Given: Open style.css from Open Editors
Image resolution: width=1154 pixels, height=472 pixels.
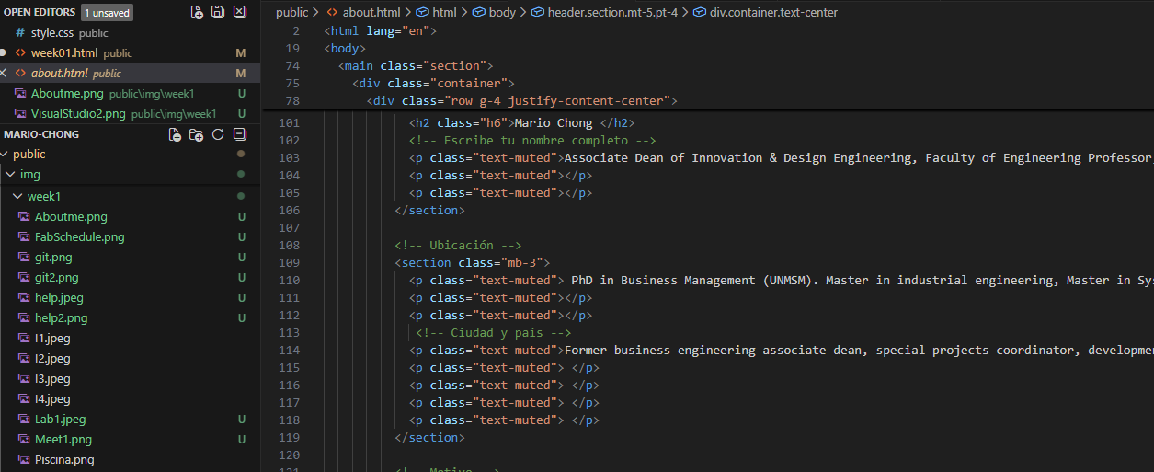Looking at the screenshot, I should click(53, 33).
